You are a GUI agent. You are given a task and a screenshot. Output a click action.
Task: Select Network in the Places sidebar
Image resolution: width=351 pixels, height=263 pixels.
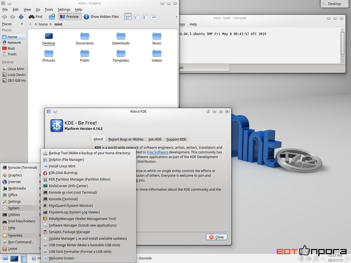[x=13, y=42]
